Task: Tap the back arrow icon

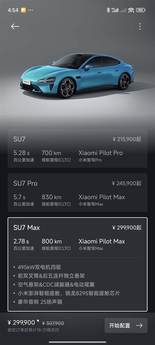Action: coord(15,26)
